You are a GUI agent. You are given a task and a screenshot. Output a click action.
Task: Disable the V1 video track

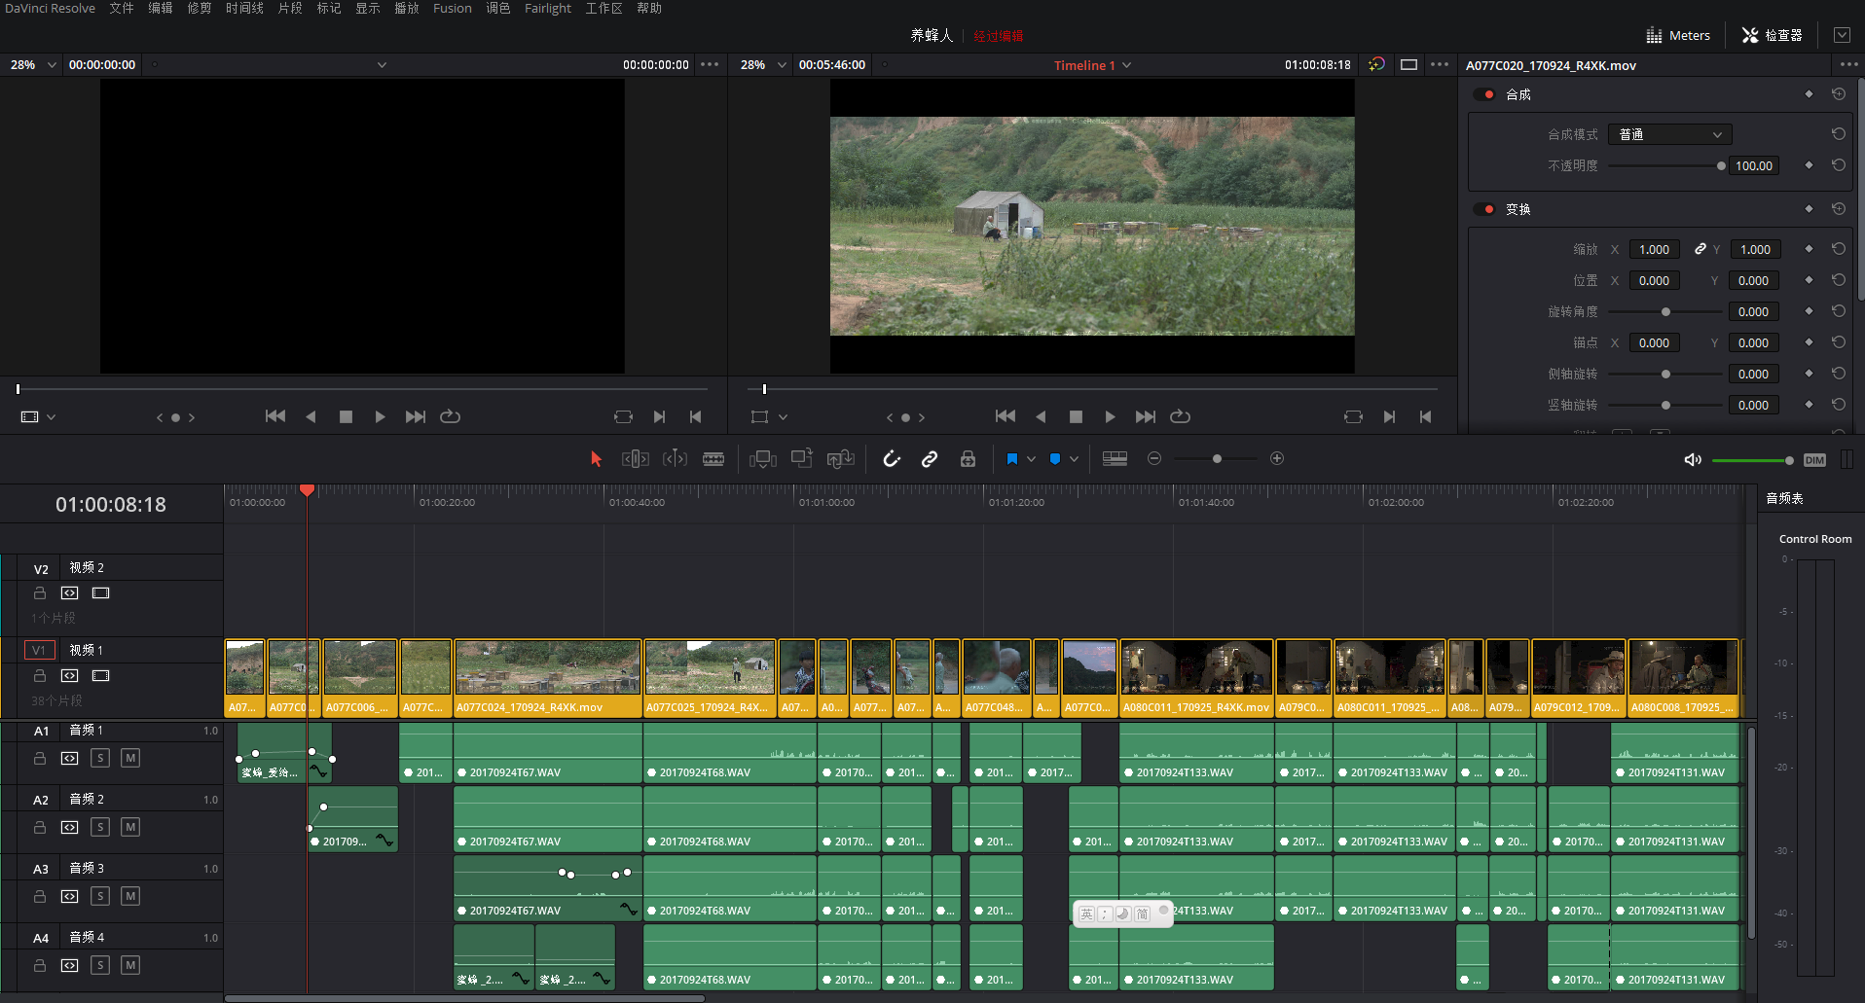[x=100, y=676]
